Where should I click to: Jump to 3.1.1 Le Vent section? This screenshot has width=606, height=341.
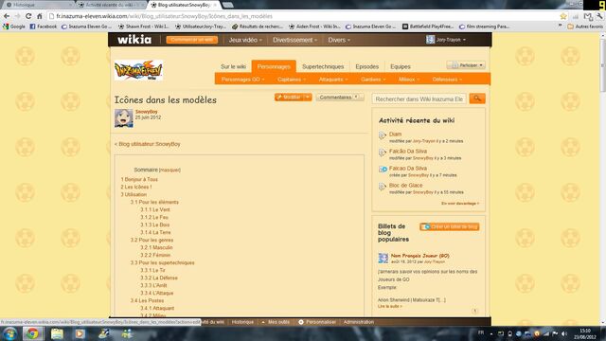pos(155,209)
